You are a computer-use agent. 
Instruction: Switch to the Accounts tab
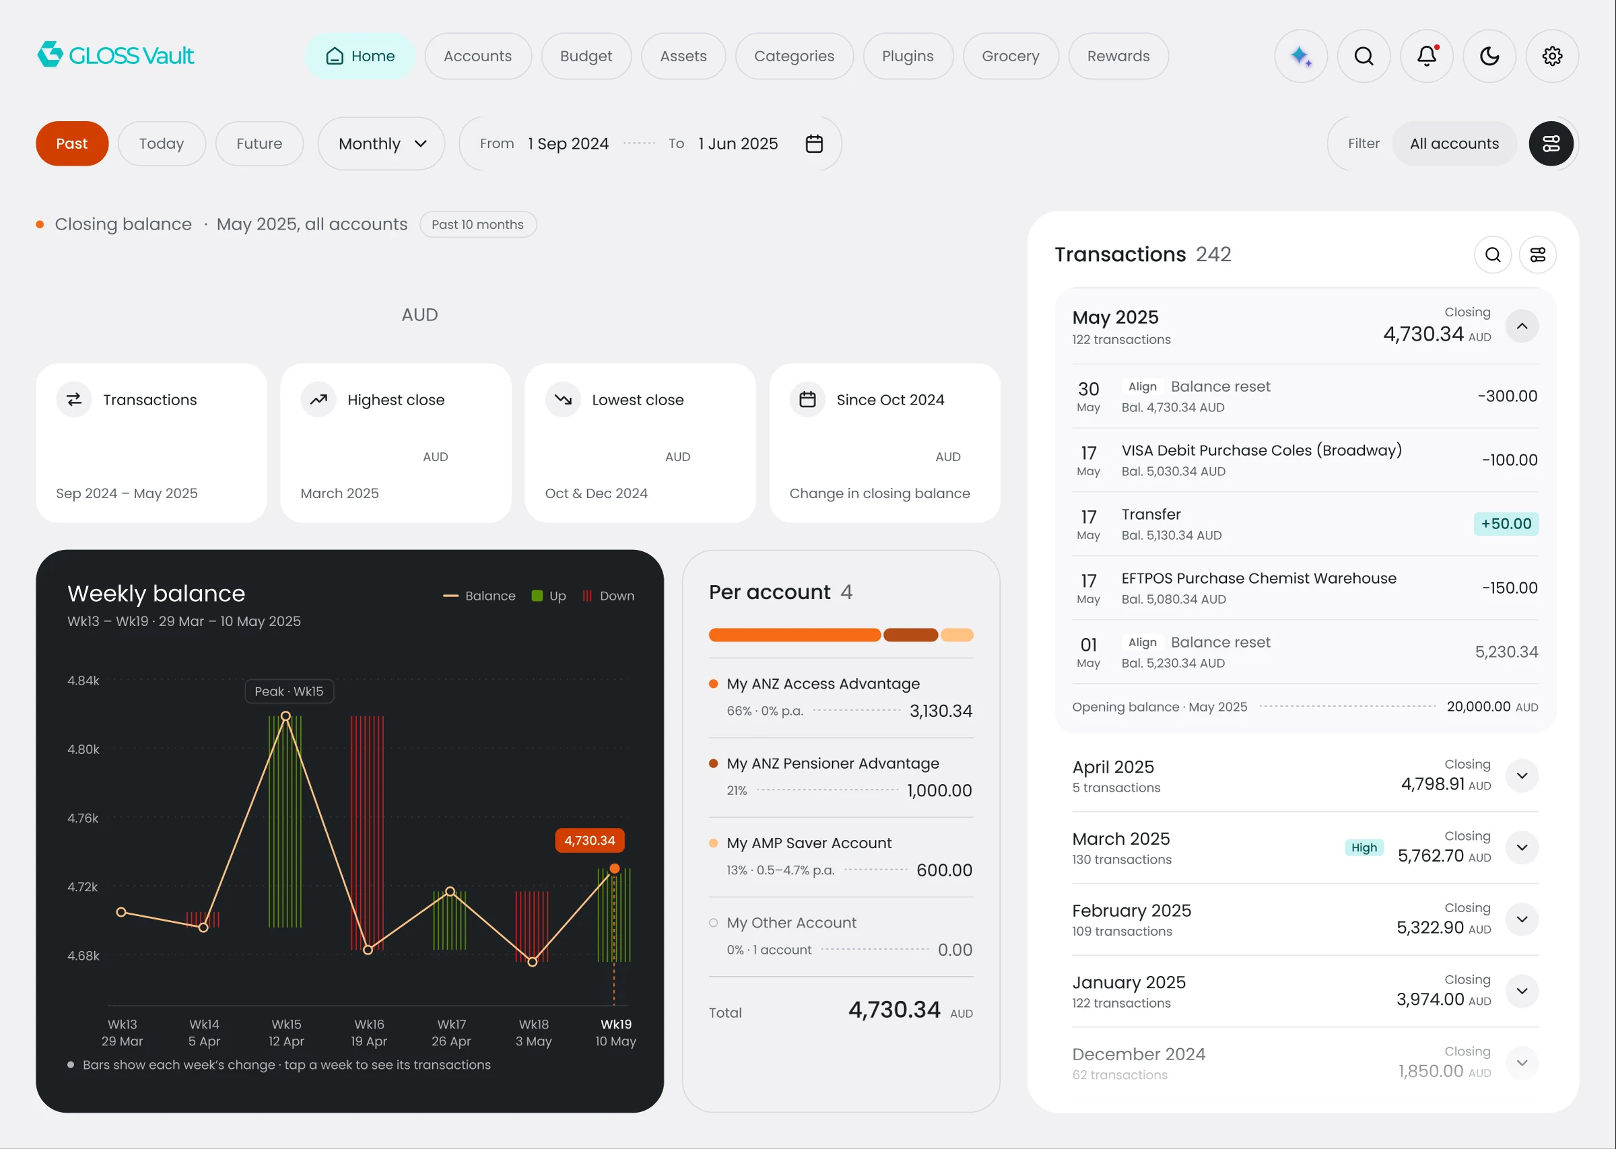point(477,56)
